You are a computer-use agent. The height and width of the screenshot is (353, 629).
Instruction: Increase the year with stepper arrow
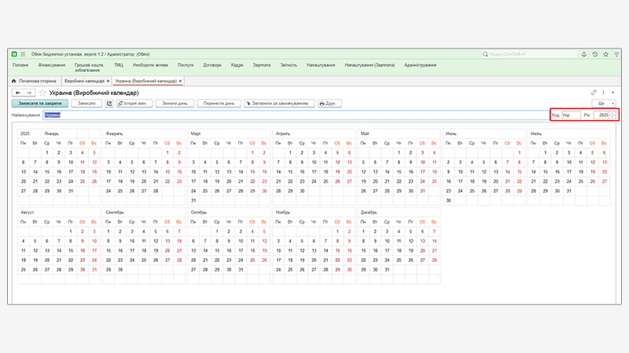(614, 113)
